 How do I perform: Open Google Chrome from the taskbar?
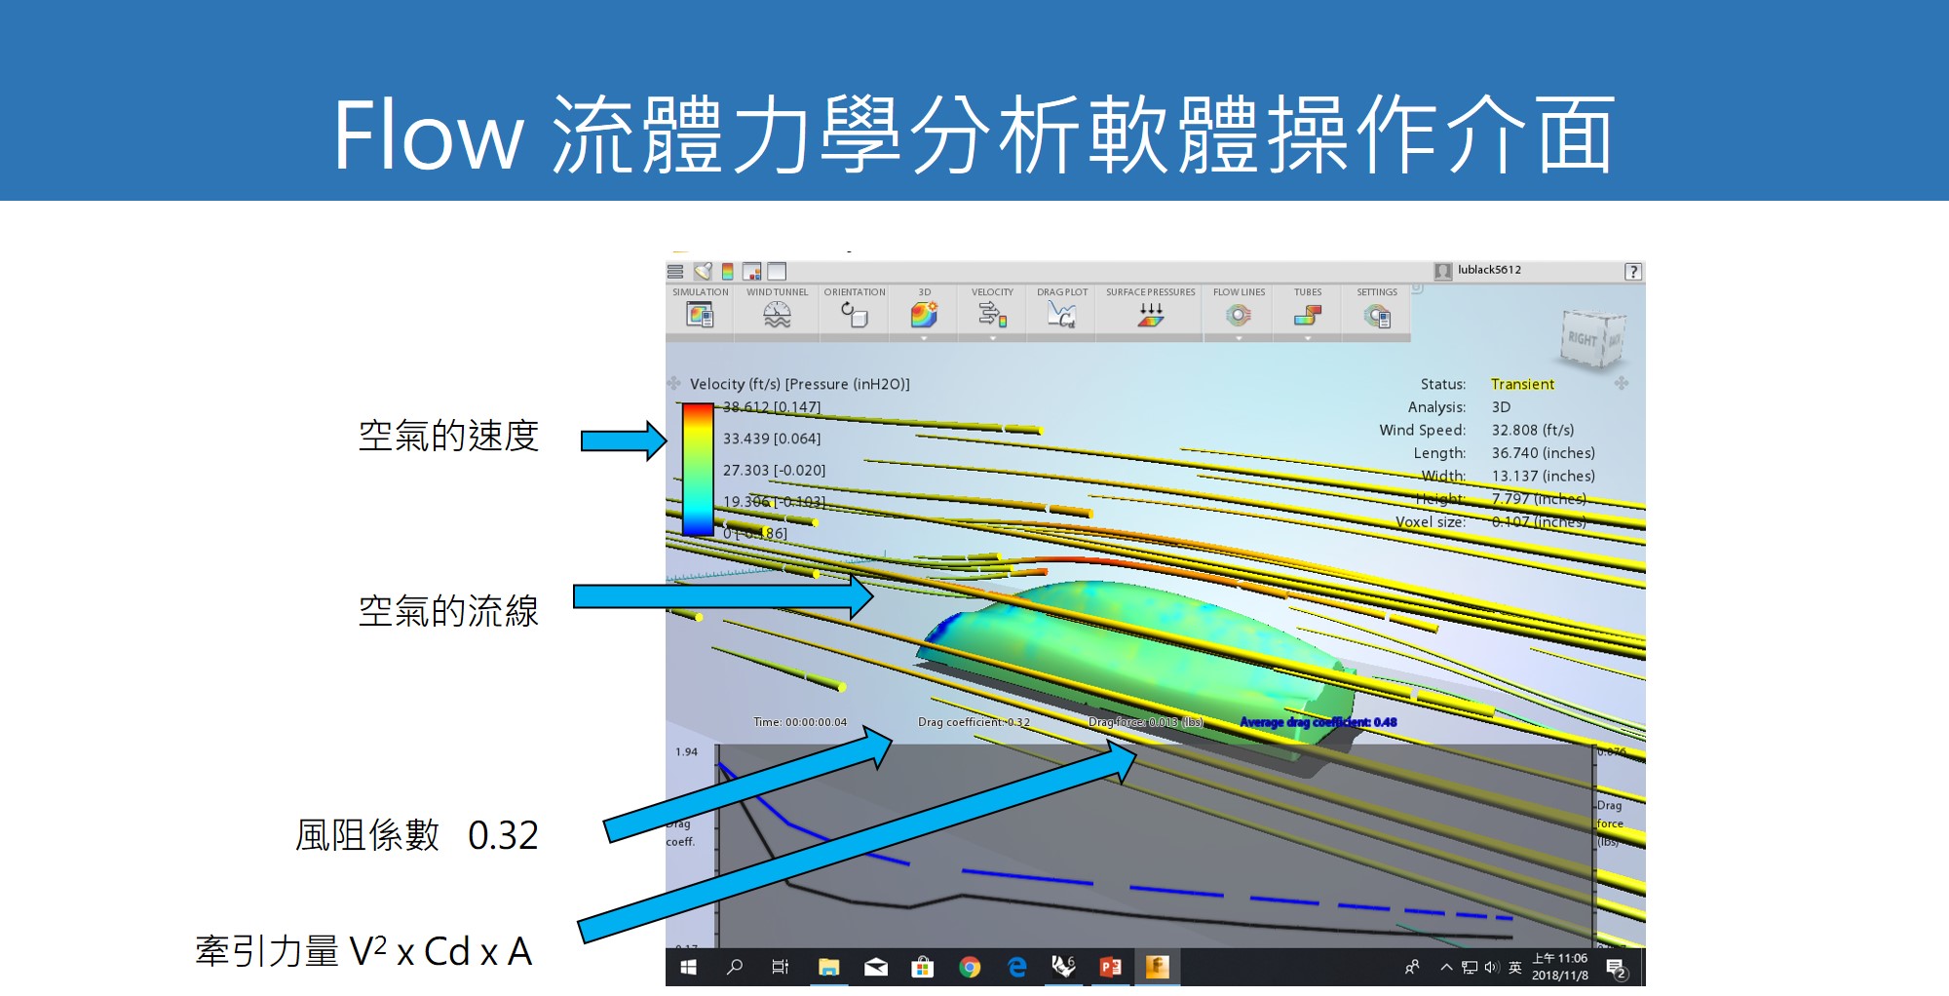tap(969, 967)
